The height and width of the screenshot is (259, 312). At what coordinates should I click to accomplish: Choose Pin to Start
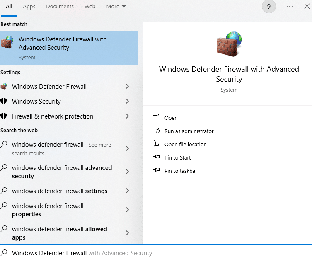pyautogui.click(x=177, y=157)
